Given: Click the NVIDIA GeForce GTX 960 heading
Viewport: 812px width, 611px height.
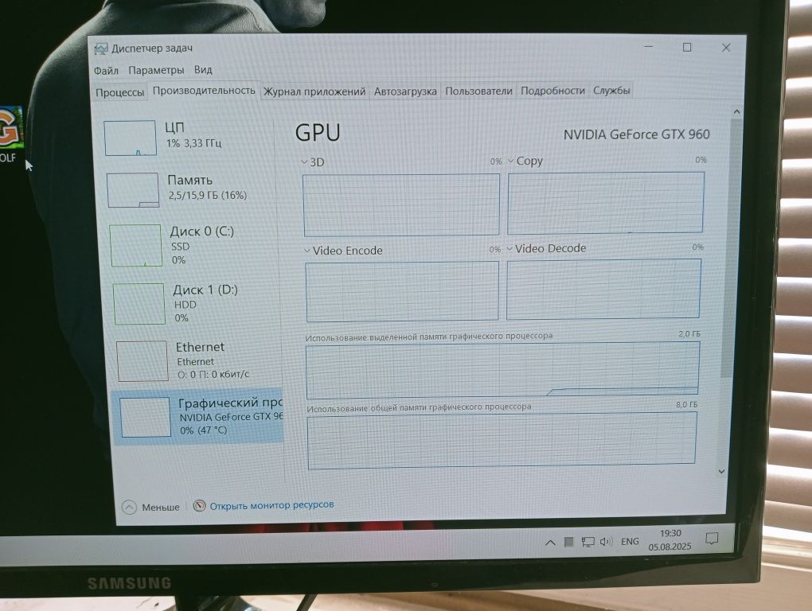Looking at the screenshot, I should (x=636, y=134).
